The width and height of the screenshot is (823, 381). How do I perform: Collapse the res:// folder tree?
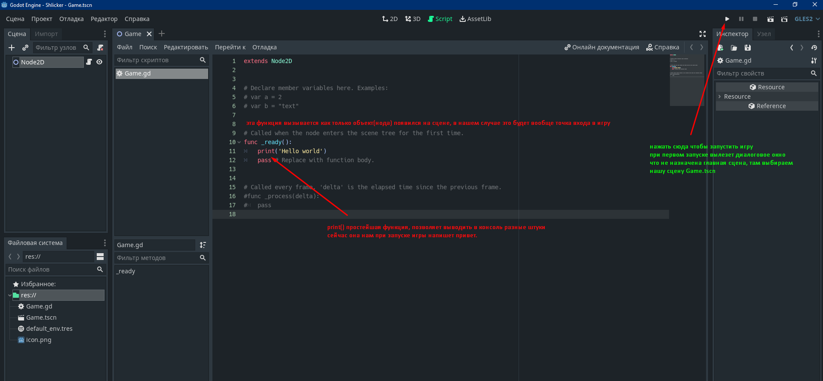(10, 295)
